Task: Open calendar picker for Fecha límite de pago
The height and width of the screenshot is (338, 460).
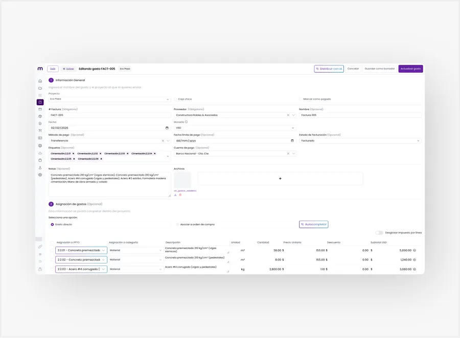Action: 292,141
